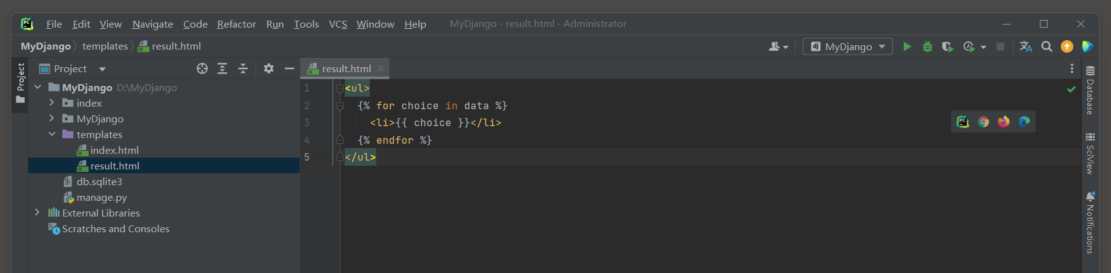Expand the profiler options arrow
The width and height of the screenshot is (1111, 273).
tap(984, 47)
